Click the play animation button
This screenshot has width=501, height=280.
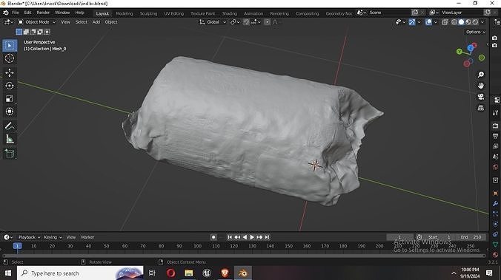coord(252,237)
